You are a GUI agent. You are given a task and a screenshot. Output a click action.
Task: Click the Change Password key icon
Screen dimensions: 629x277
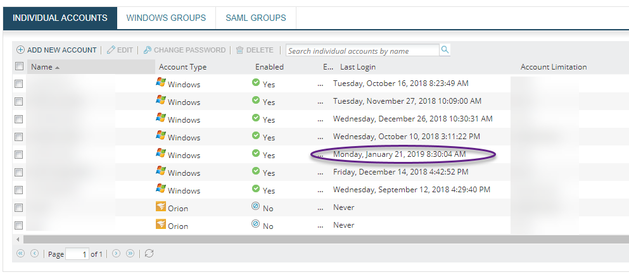click(x=147, y=50)
